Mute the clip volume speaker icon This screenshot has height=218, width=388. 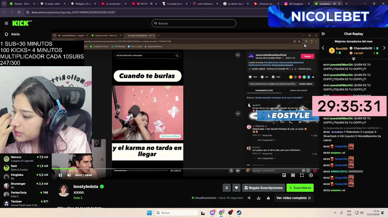69,175
